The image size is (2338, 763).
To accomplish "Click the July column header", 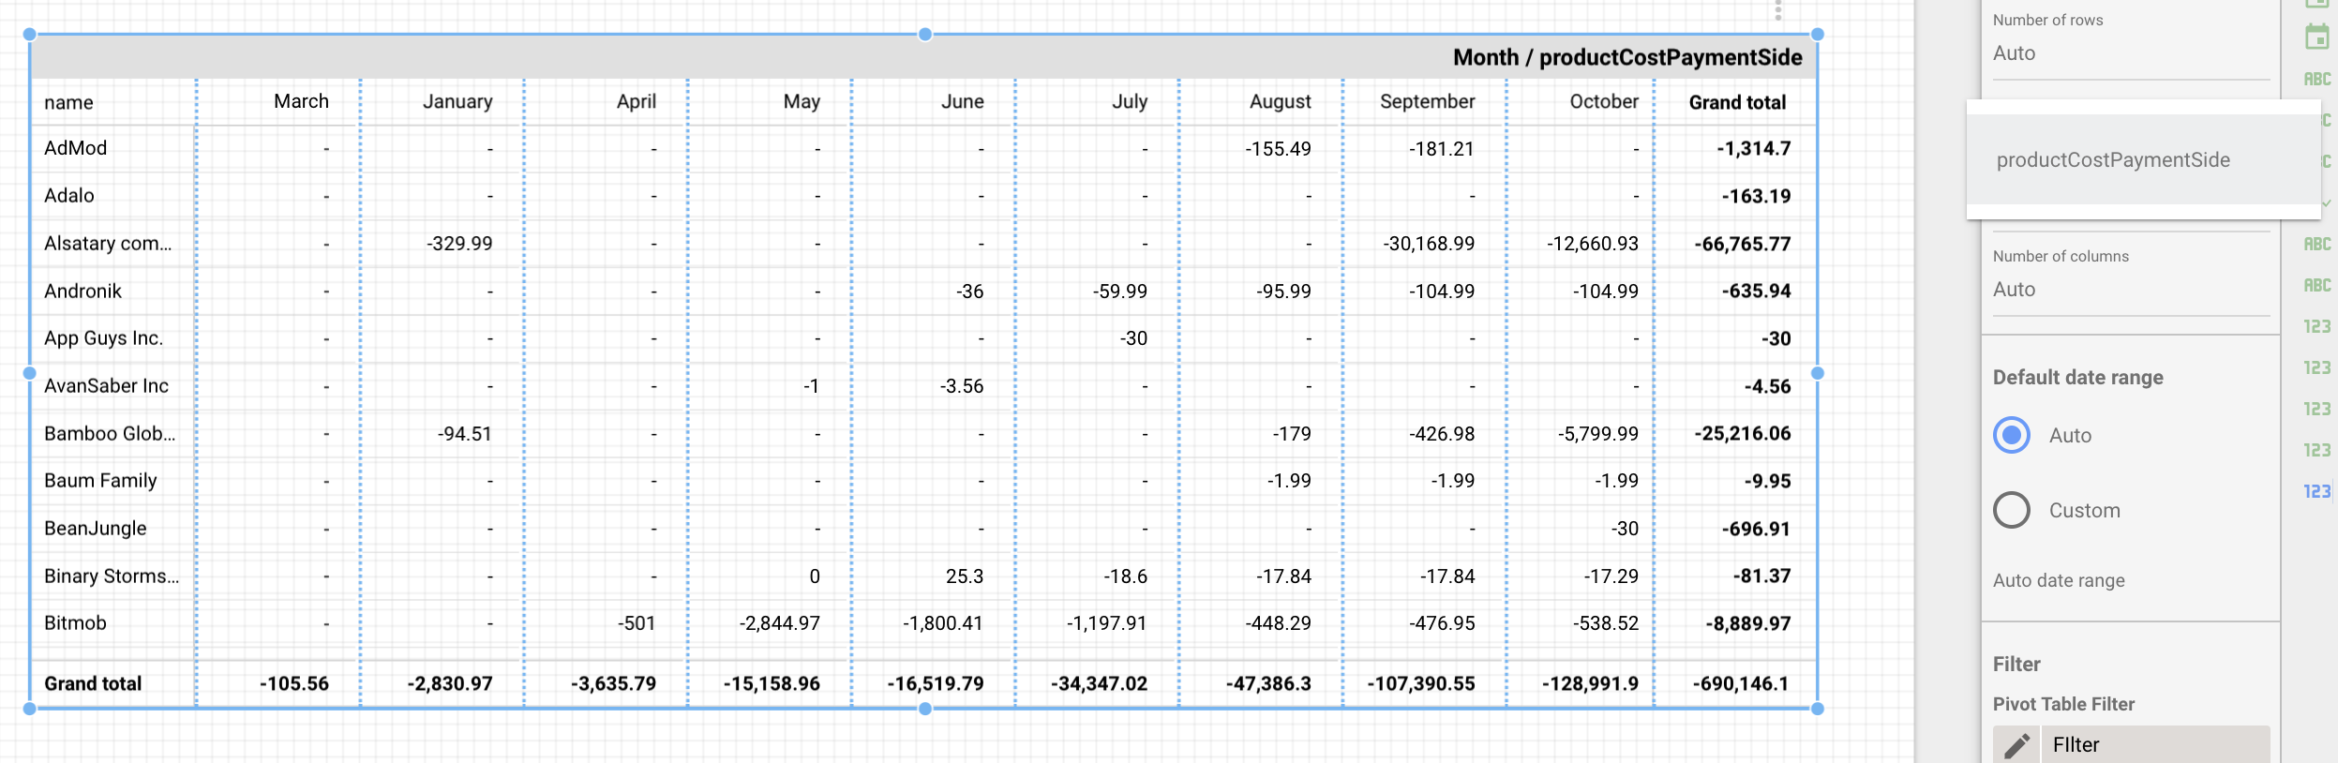I will click(x=1130, y=101).
